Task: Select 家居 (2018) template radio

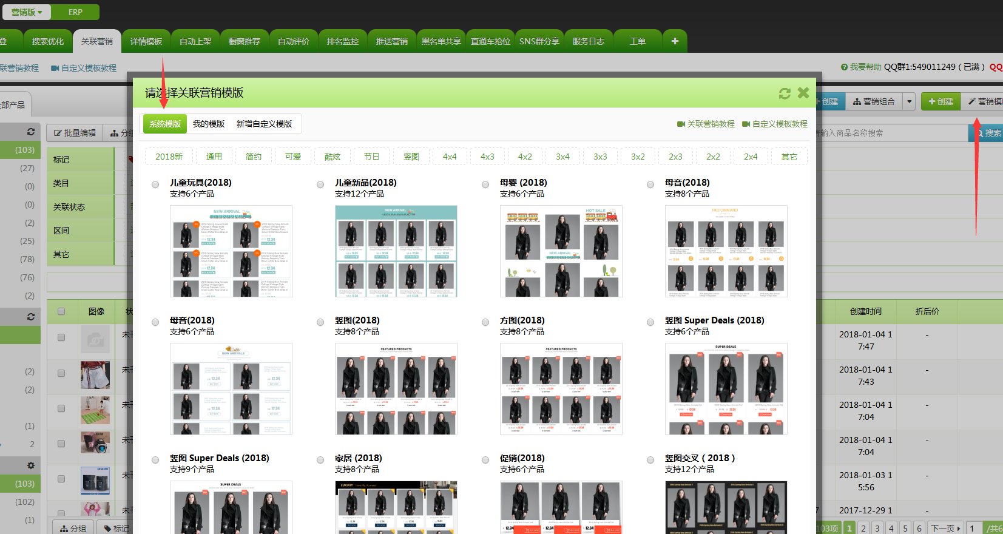Action: [320, 460]
